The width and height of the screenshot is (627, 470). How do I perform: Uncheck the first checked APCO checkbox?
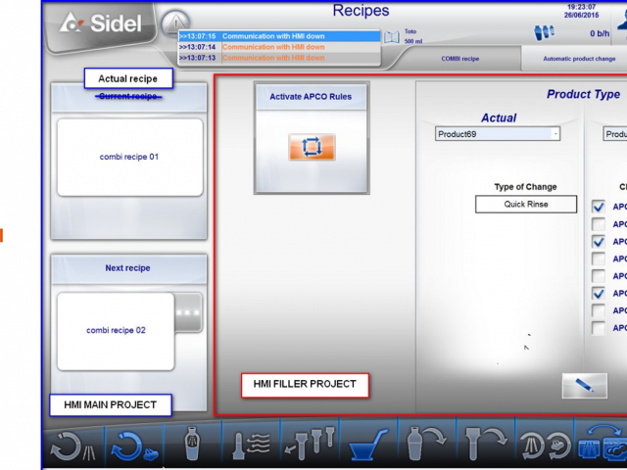pyautogui.click(x=599, y=207)
